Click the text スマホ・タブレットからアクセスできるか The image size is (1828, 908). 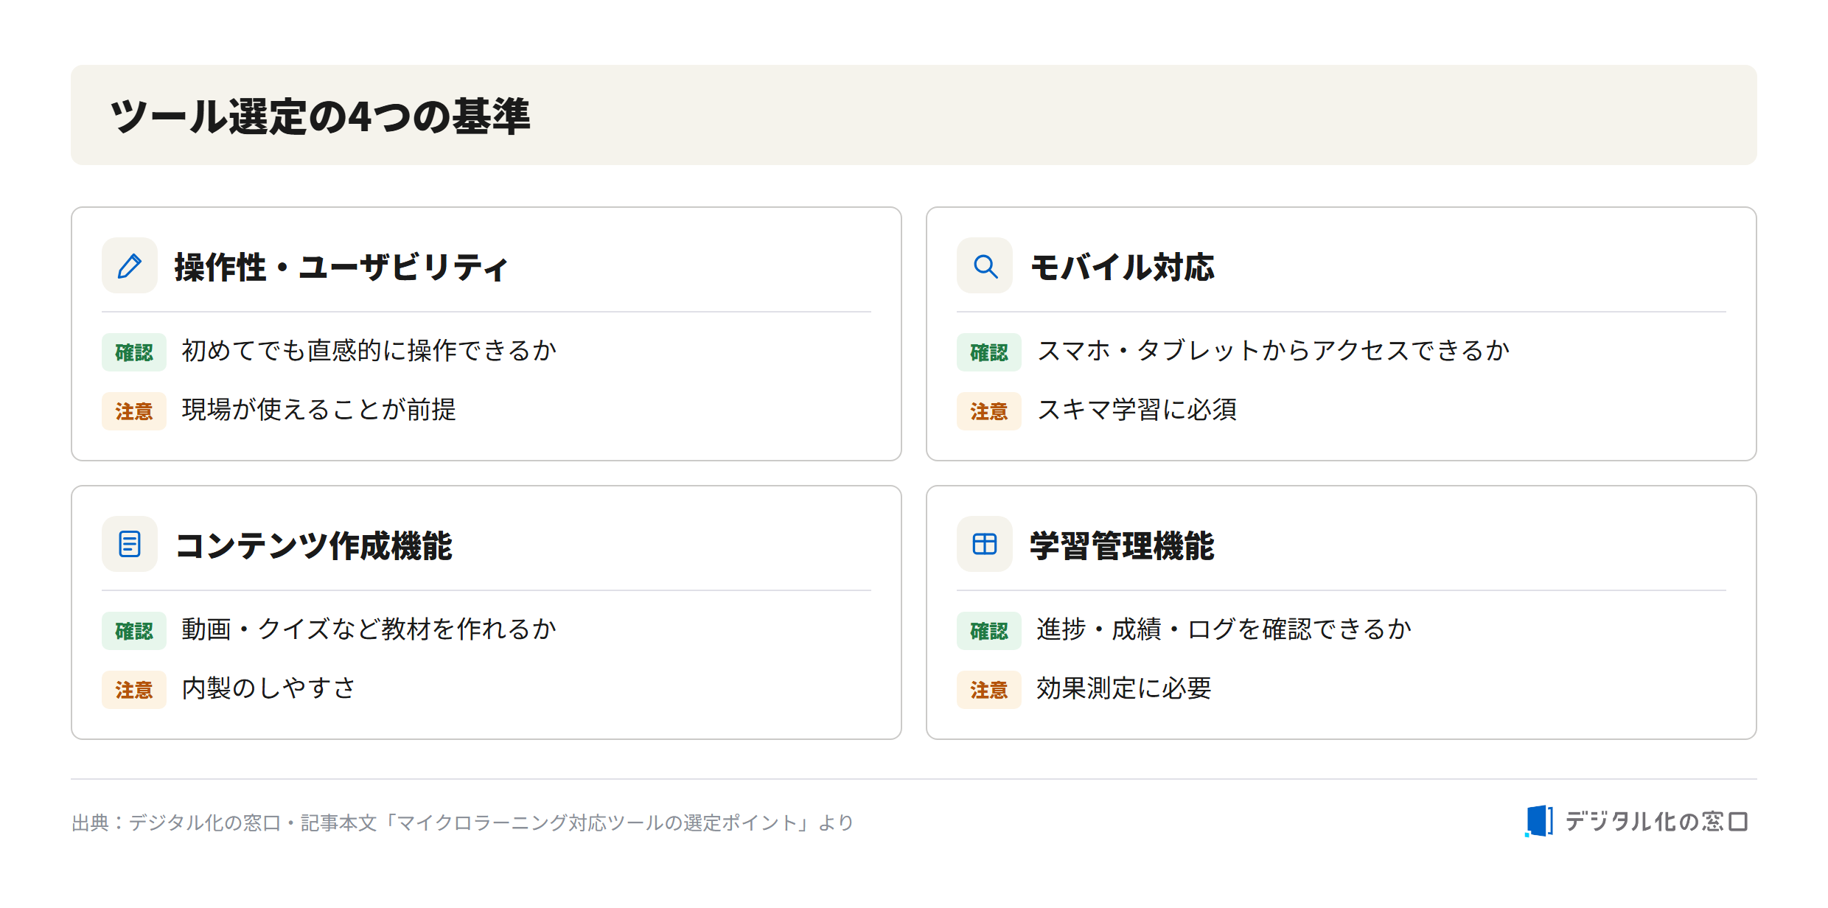[1273, 351]
